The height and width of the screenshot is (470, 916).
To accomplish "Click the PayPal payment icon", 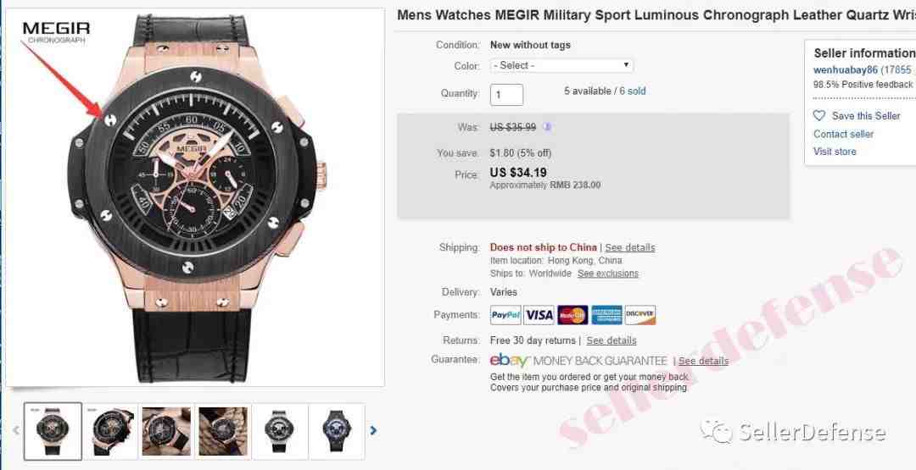I will pyautogui.click(x=505, y=315).
